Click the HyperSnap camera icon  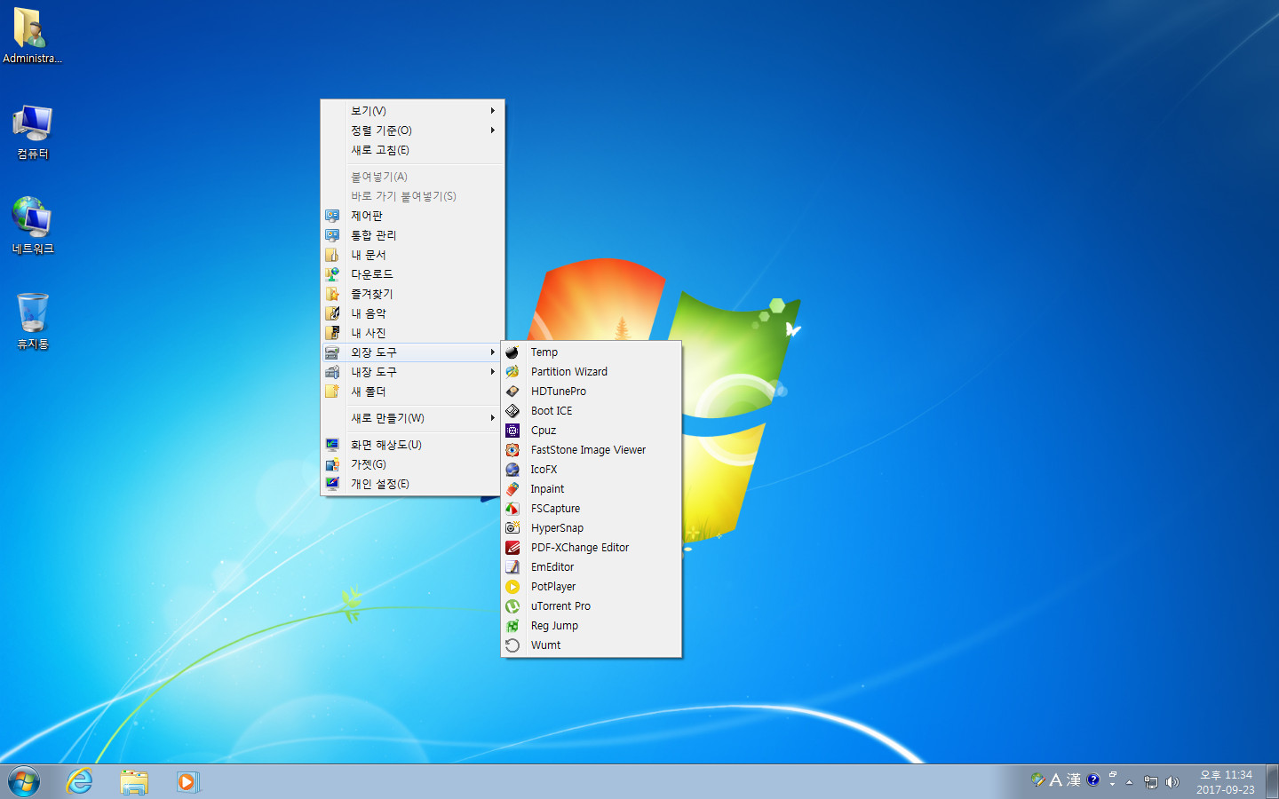[x=512, y=528]
